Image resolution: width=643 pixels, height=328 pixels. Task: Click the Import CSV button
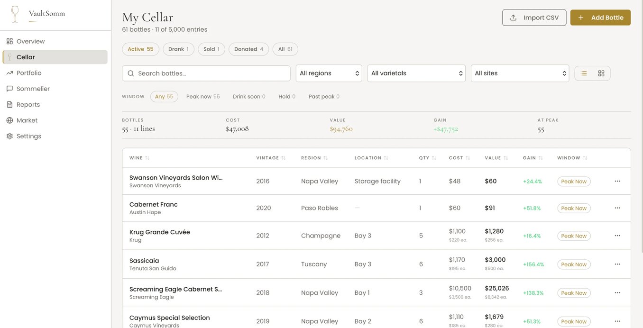coord(534,18)
